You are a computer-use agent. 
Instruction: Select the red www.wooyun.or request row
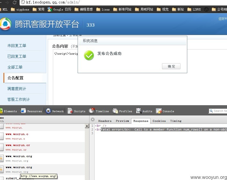42,147
